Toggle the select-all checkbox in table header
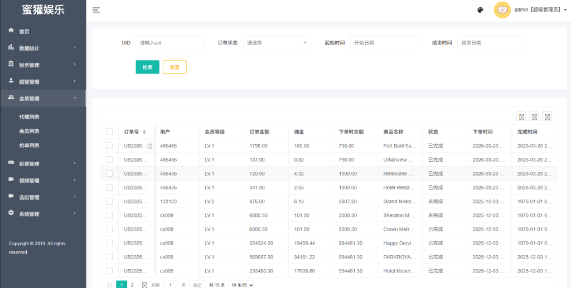Viewport: 571px width, 288px height. coord(109,132)
